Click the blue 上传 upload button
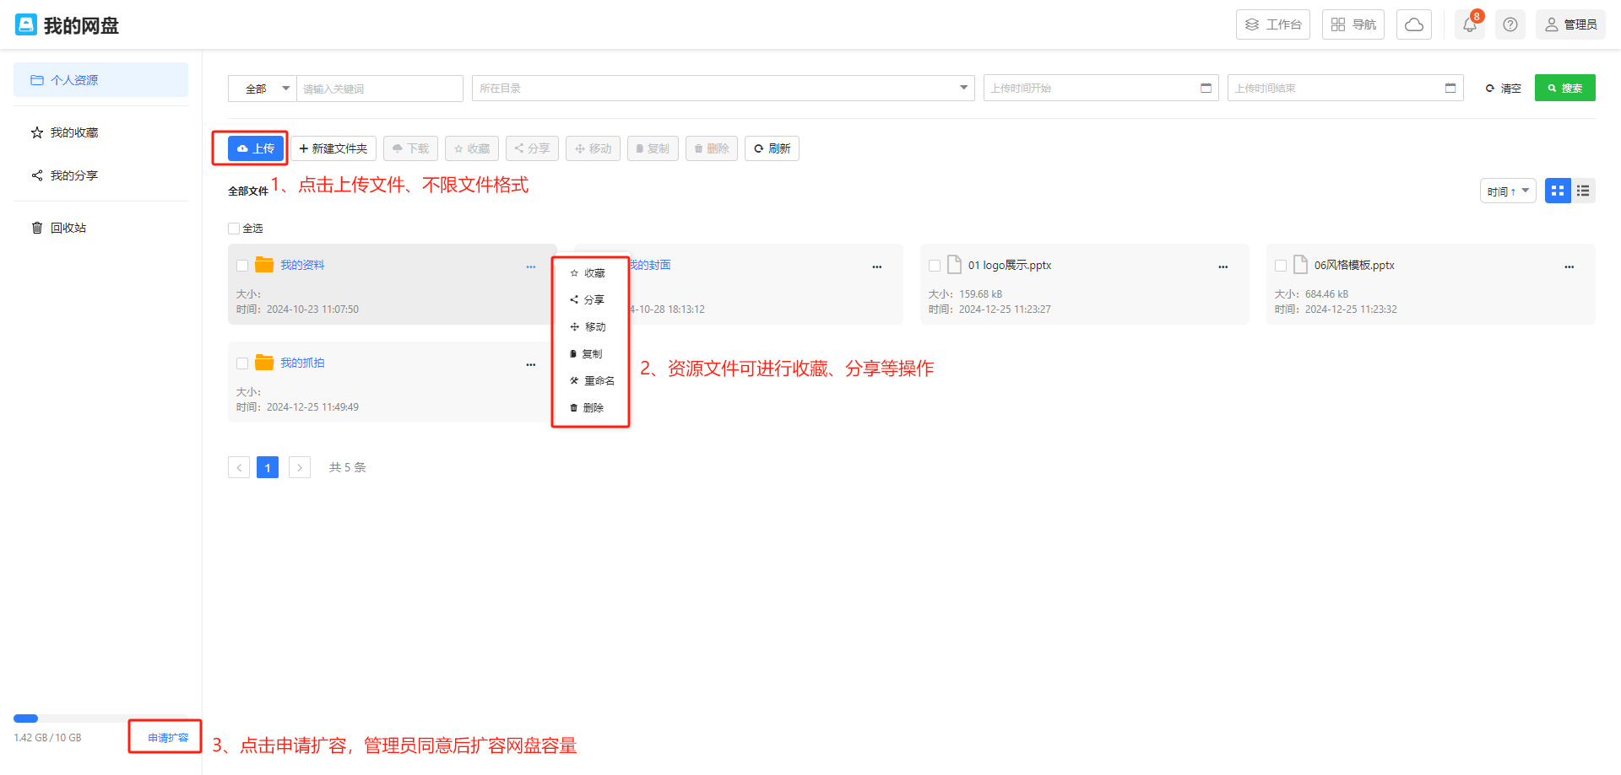This screenshot has height=775, width=1621. (256, 148)
